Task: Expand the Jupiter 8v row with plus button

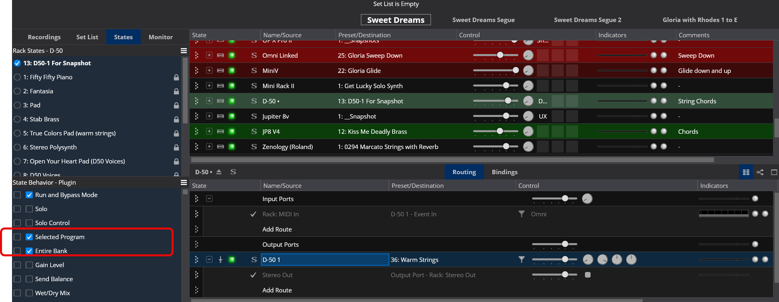Action: pyautogui.click(x=209, y=116)
